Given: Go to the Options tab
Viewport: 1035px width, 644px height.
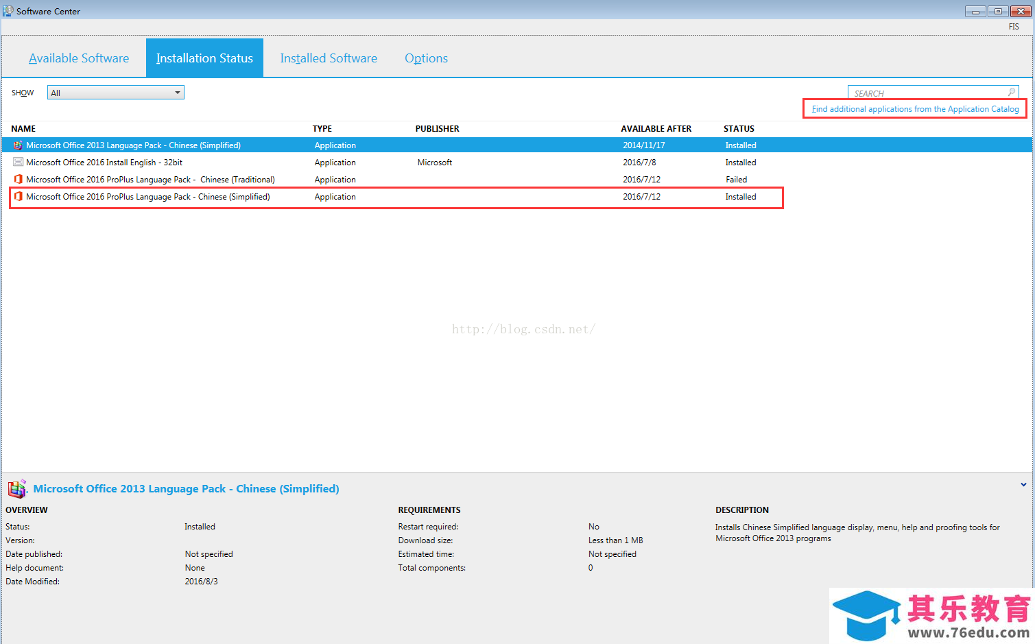Looking at the screenshot, I should coord(426,58).
